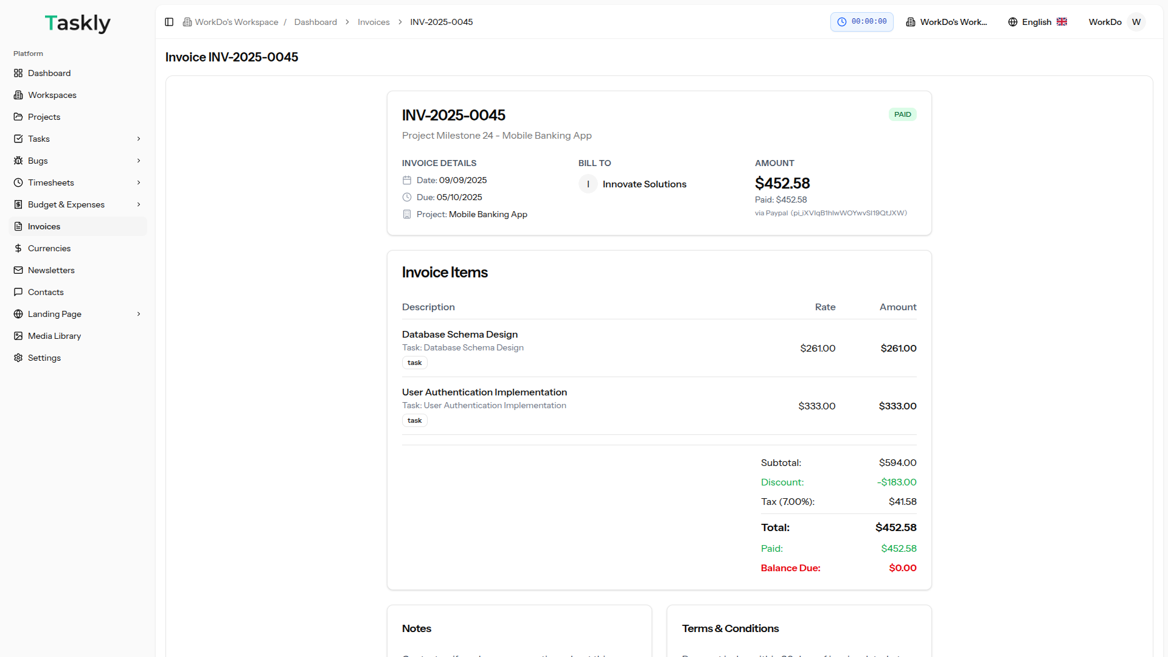Image resolution: width=1168 pixels, height=657 pixels.
Task: Click the Bugs icon in sidebar
Action: [18, 161]
